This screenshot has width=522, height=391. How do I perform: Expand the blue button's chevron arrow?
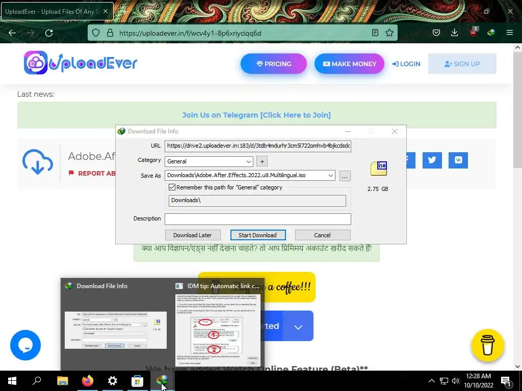[x=298, y=326]
